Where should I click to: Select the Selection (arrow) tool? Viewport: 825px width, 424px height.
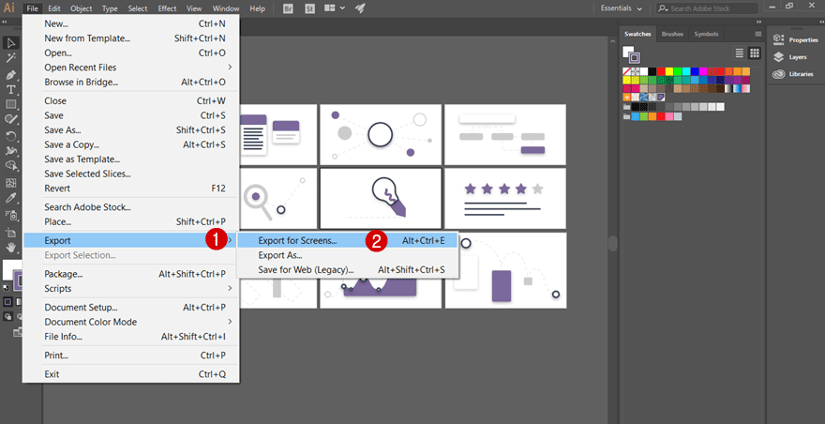pyautogui.click(x=11, y=43)
